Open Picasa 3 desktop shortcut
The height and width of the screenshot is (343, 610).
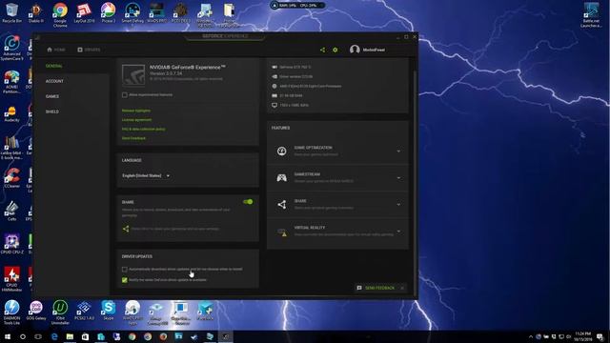108,13
